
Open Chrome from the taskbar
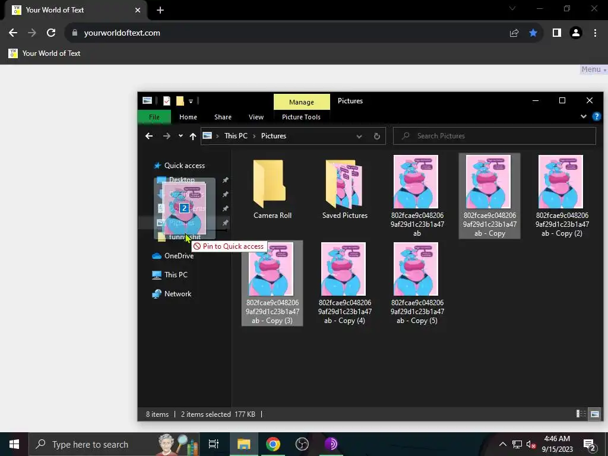pos(273,444)
